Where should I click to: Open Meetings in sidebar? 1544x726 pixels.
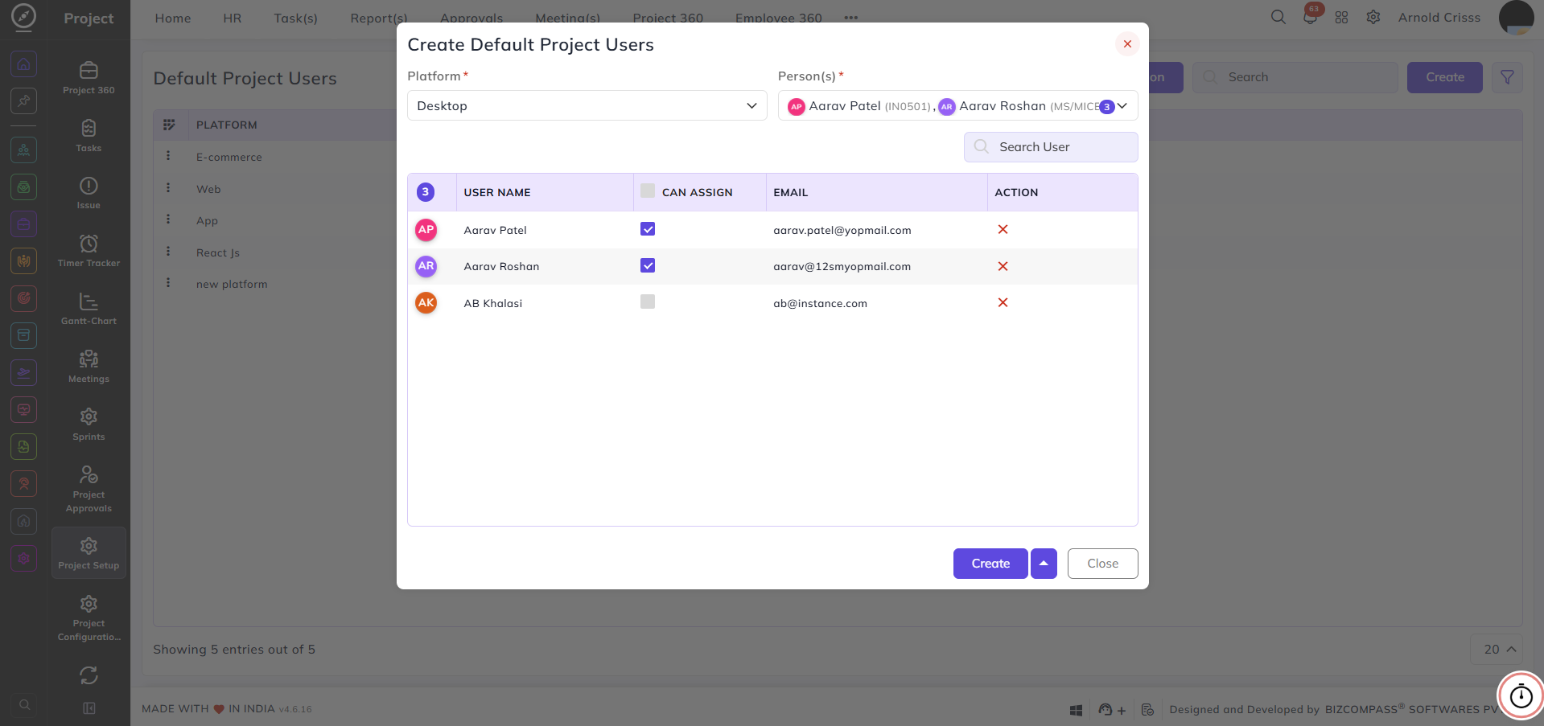pos(89,366)
